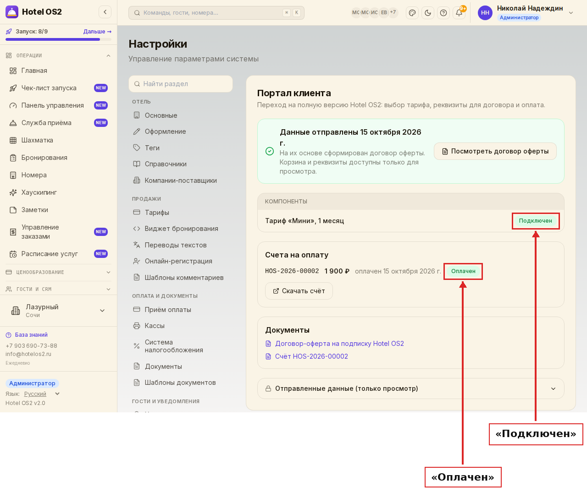
Task: Click the launch progress bar 8/9
Action: 59,39
